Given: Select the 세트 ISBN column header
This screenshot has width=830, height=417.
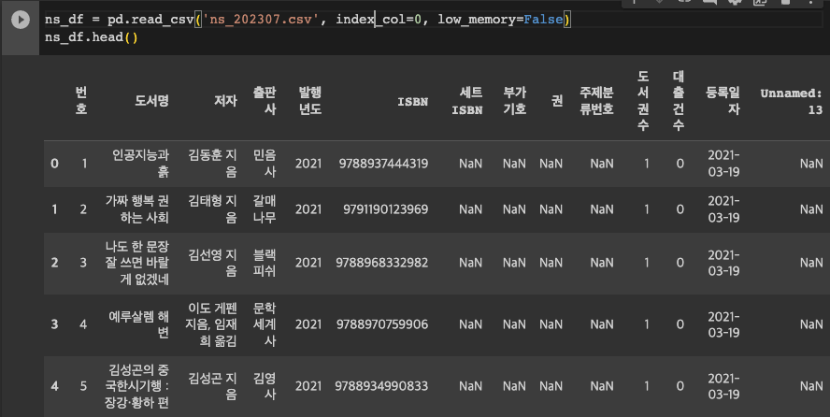Looking at the screenshot, I should [x=467, y=101].
